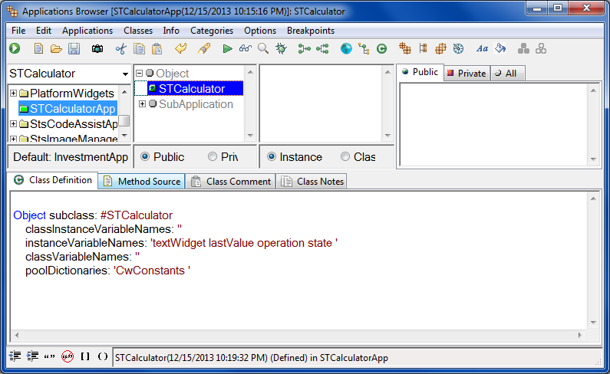This screenshot has height=374, width=610.
Task: Expand the PlatformWidgets tree item
Action: click(x=13, y=93)
